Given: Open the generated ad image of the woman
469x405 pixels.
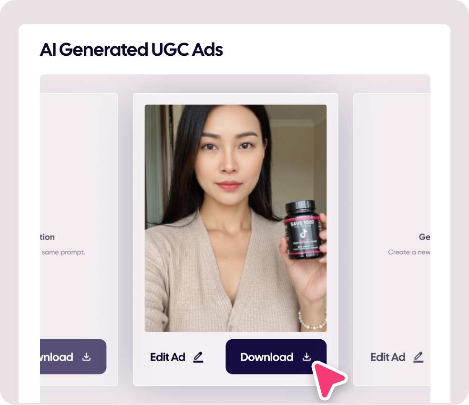Looking at the screenshot, I should click(236, 218).
